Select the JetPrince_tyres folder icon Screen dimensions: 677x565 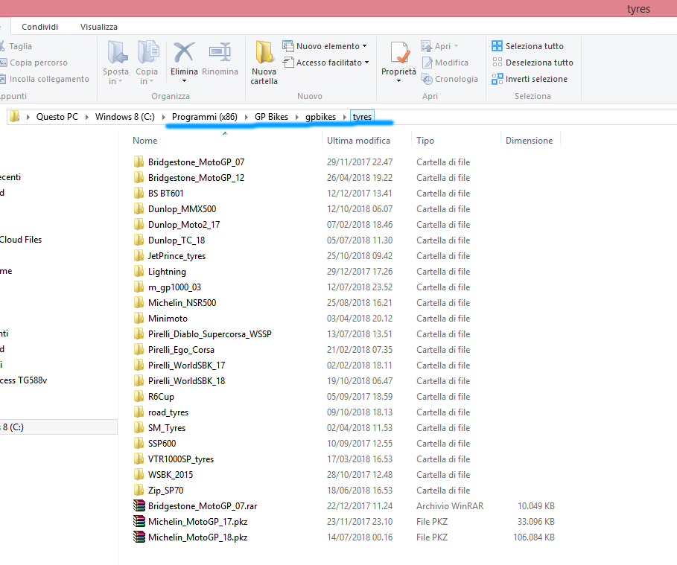[139, 255]
